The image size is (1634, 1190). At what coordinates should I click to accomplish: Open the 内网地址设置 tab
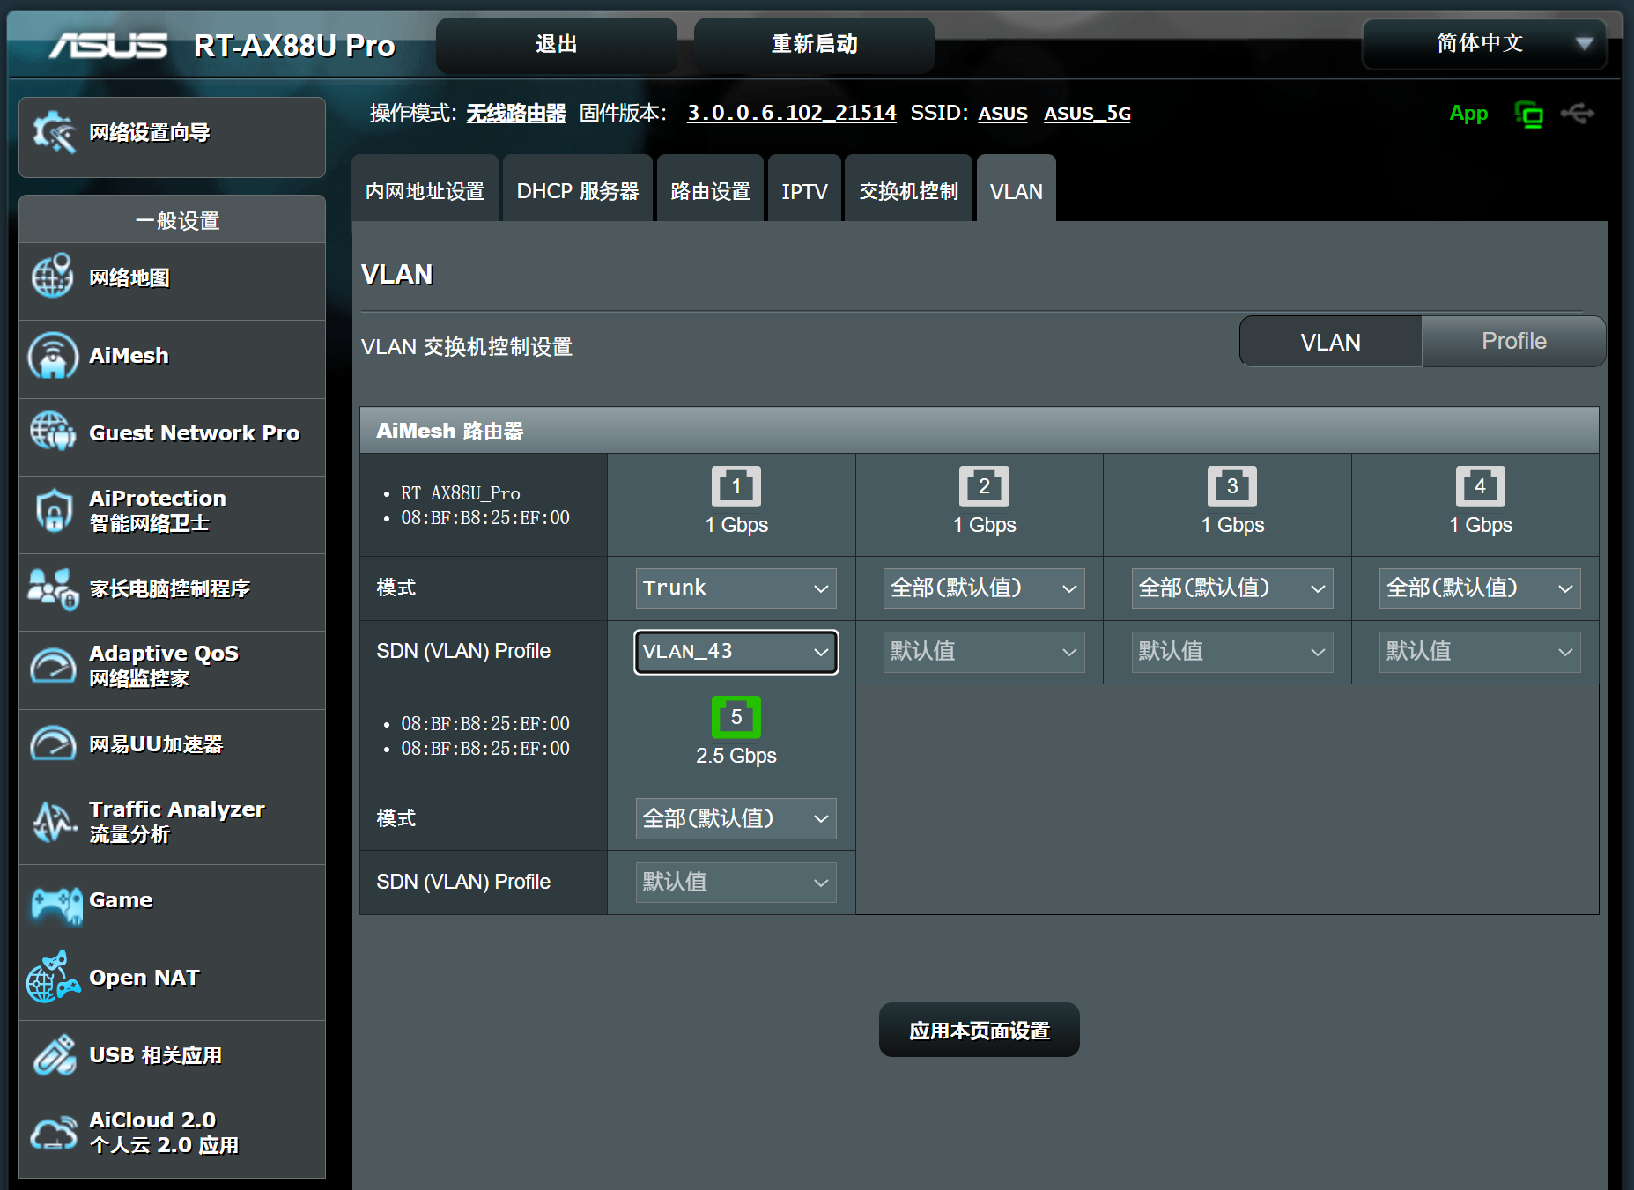(425, 190)
